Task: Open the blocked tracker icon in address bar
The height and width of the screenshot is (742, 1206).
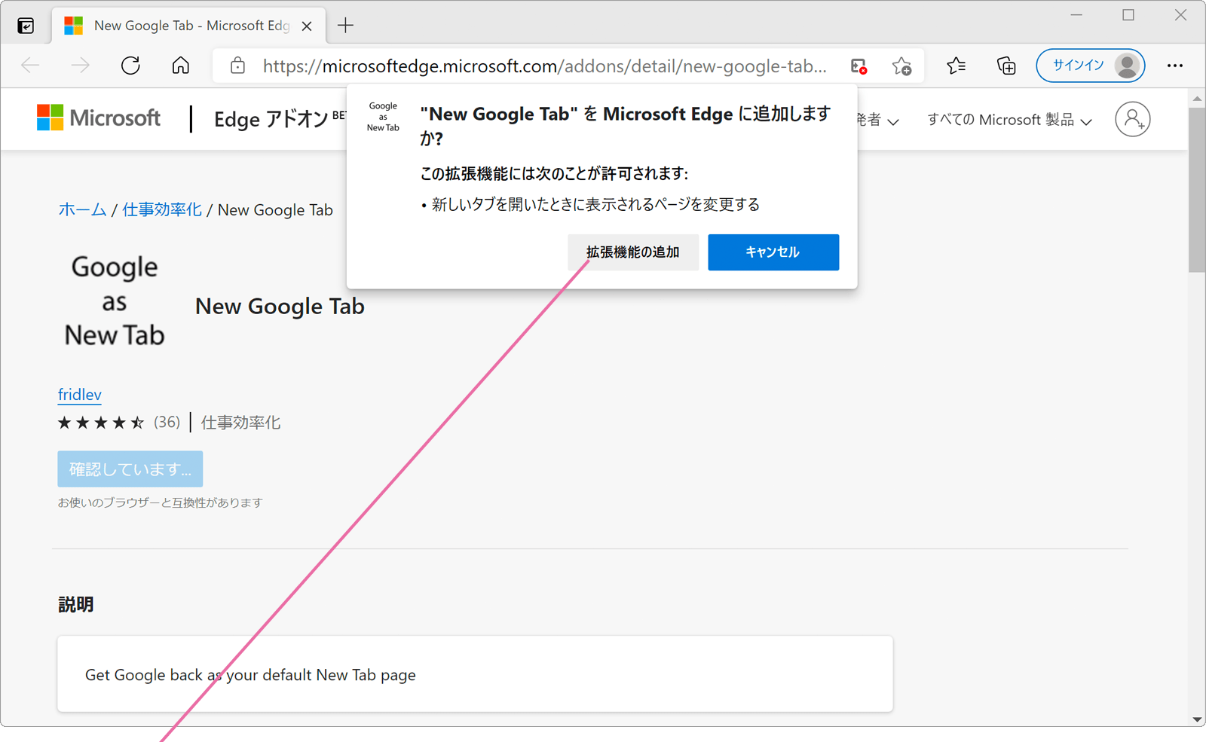Action: click(859, 66)
